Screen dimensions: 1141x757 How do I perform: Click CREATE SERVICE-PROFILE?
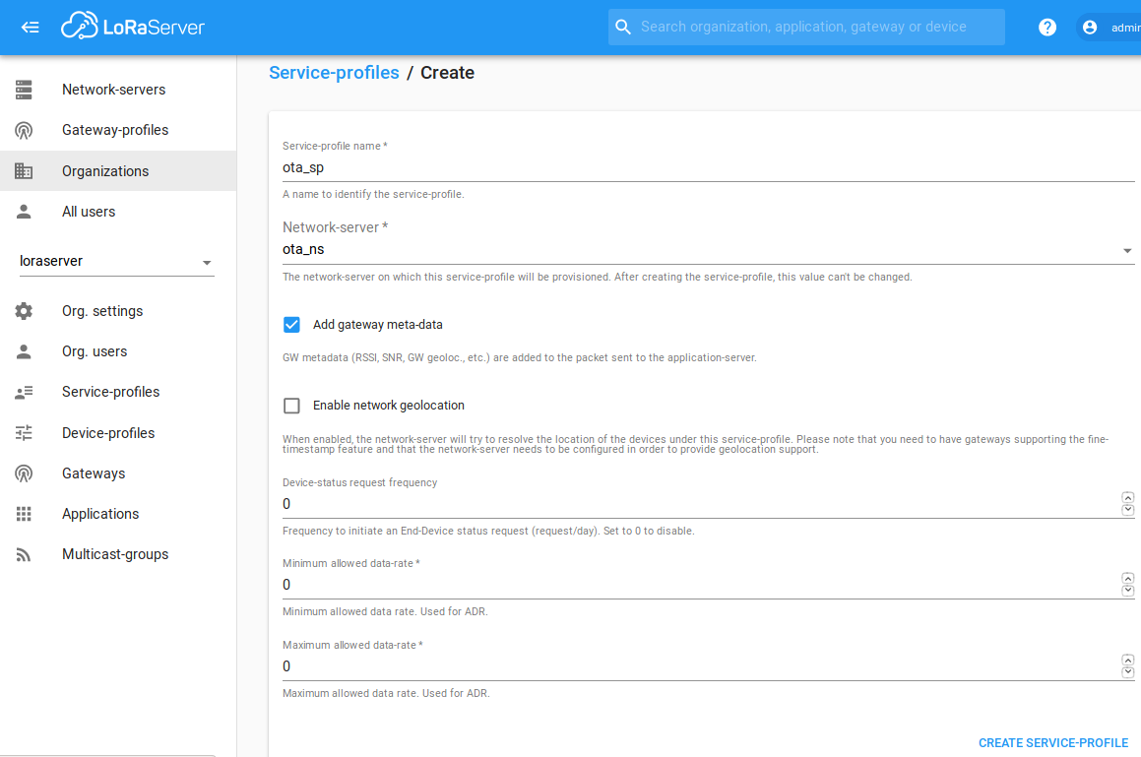coord(1053,742)
